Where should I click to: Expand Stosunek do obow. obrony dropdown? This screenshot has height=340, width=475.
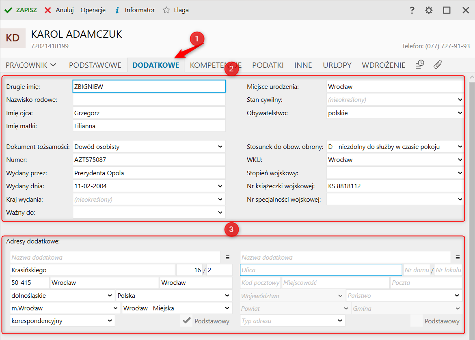tap(460, 146)
